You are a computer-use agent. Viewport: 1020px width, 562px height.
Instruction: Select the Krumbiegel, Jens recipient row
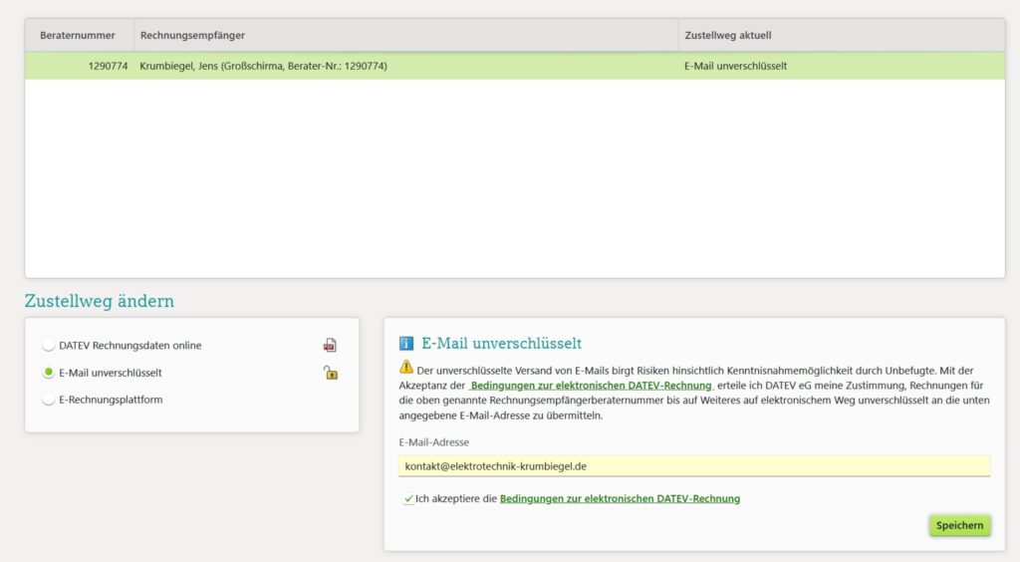tap(264, 66)
